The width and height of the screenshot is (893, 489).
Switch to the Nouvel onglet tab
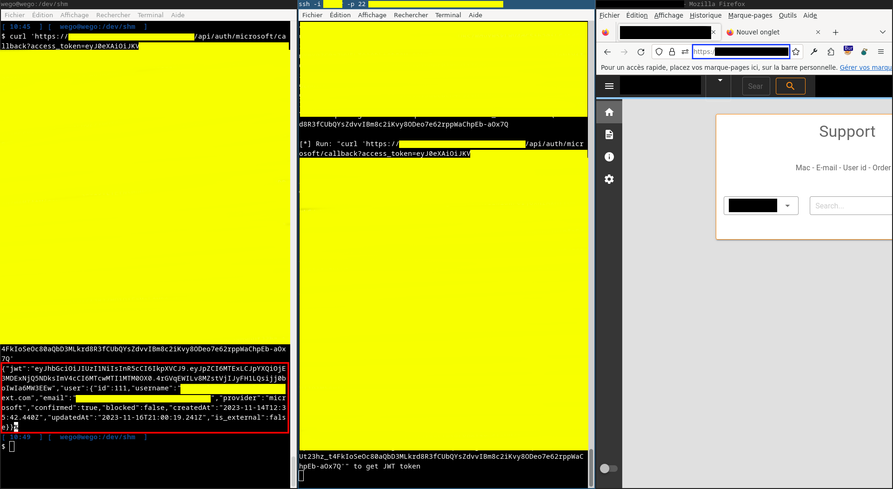(767, 32)
